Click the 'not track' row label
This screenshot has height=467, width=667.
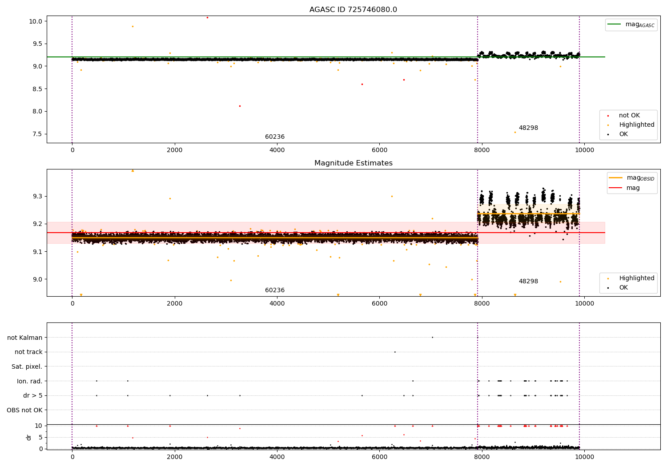(x=28, y=352)
